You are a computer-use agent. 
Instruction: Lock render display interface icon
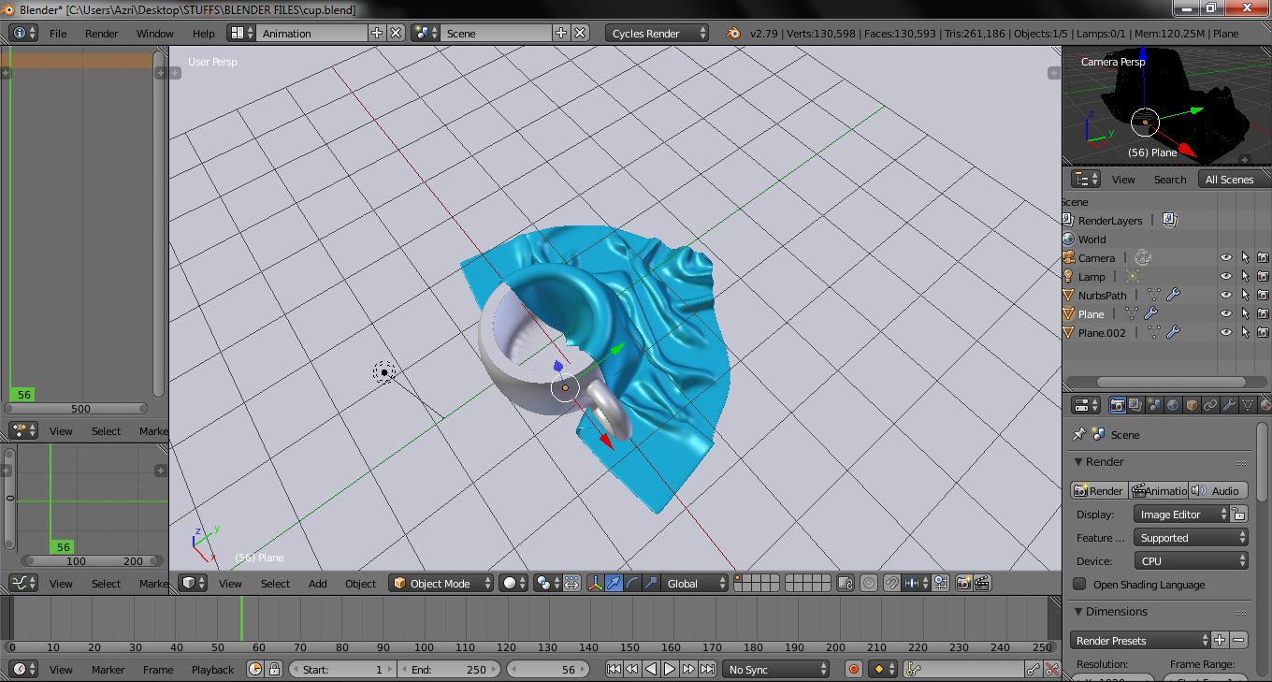click(1239, 514)
